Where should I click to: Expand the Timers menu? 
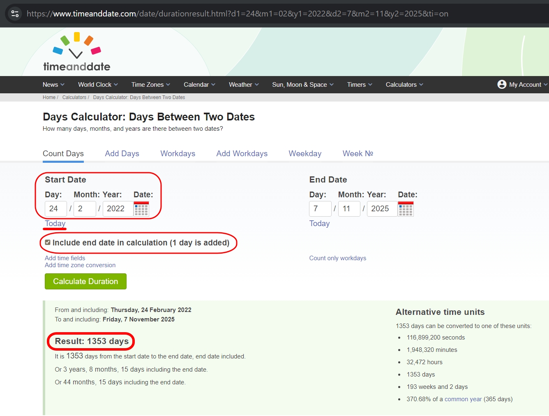pos(360,85)
